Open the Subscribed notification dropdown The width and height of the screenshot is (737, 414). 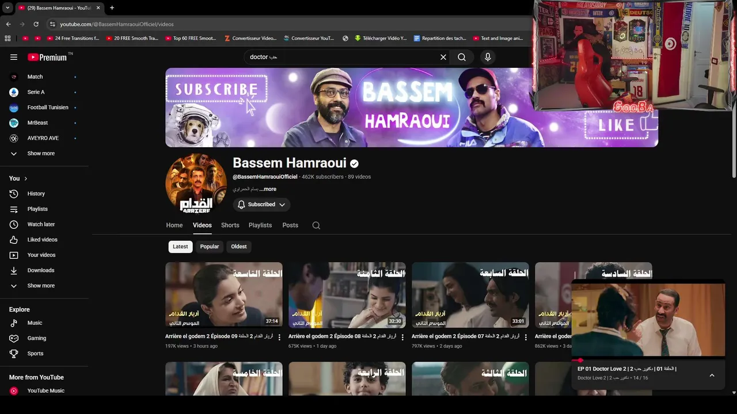point(261,205)
